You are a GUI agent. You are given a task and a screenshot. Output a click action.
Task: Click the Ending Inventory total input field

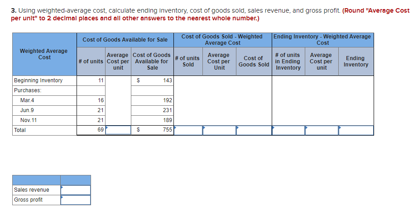click(356, 130)
